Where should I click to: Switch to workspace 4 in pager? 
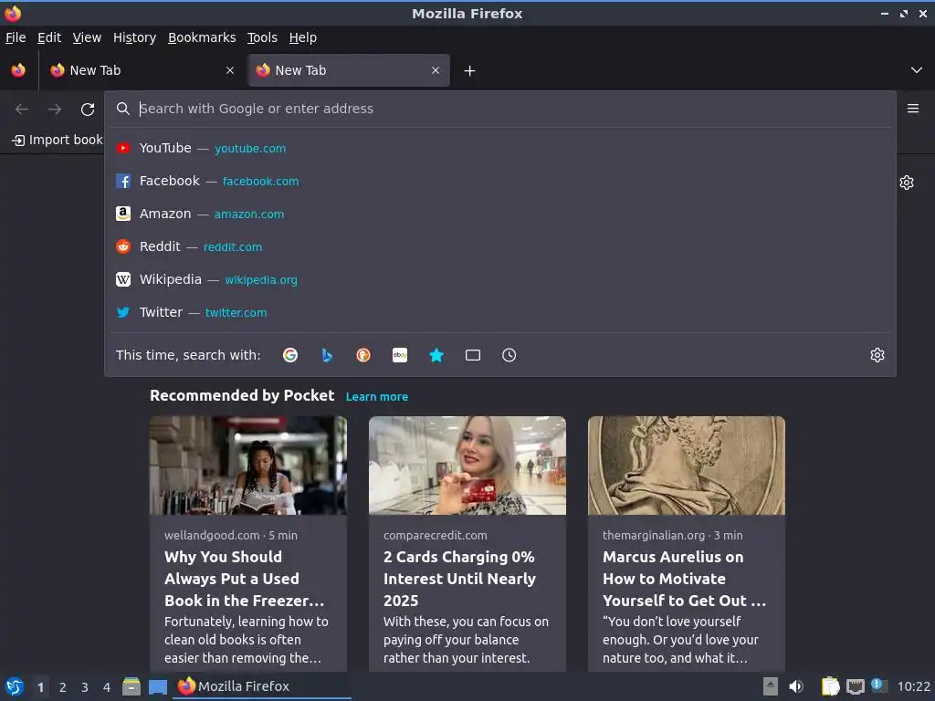(x=107, y=687)
